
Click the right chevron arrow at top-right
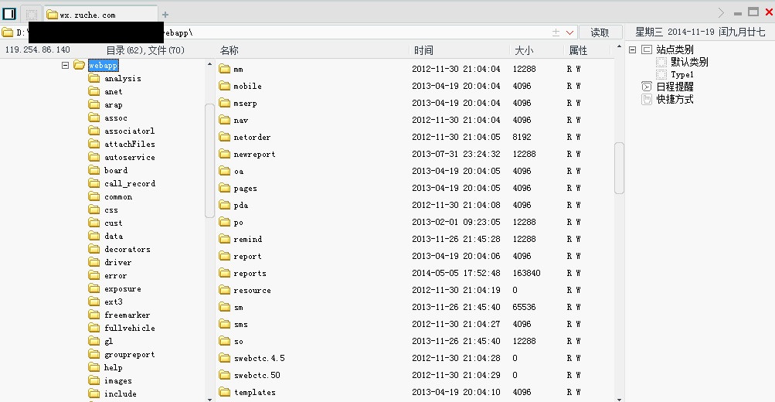click(721, 13)
